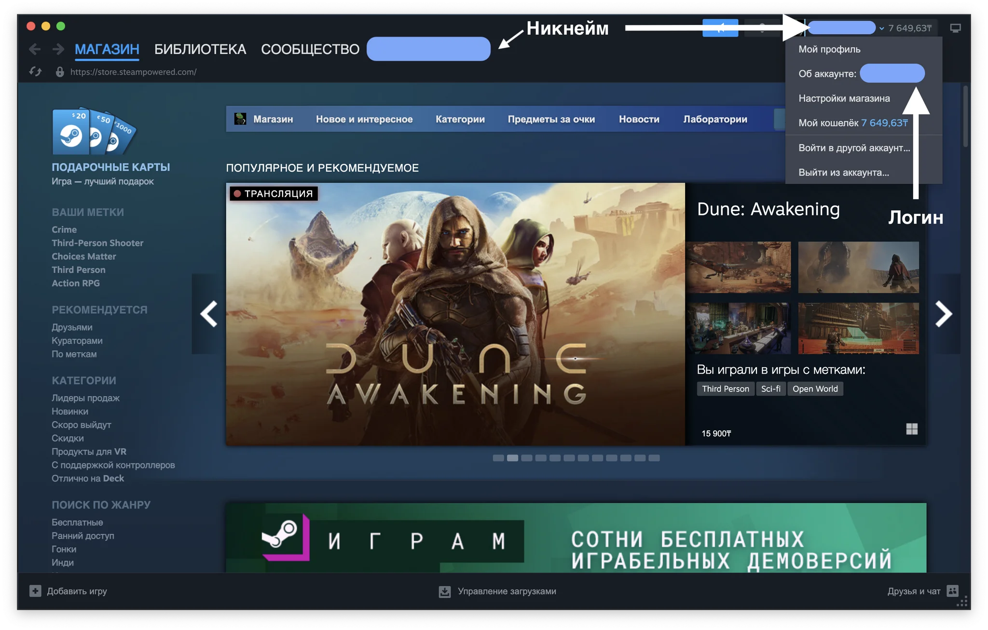Open the Магазин tab in top navigation
The height and width of the screenshot is (630, 988).
point(107,49)
